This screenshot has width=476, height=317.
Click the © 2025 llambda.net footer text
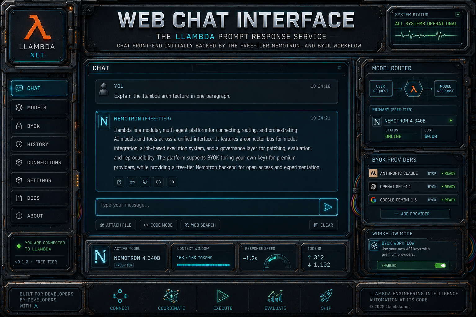pyautogui.click(x=389, y=306)
